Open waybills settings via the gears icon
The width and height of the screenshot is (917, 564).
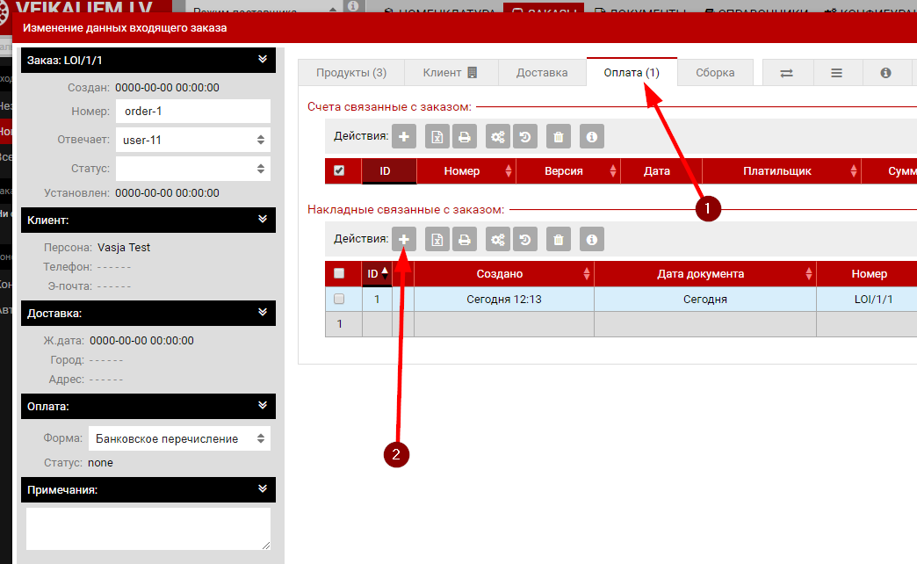(x=498, y=239)
